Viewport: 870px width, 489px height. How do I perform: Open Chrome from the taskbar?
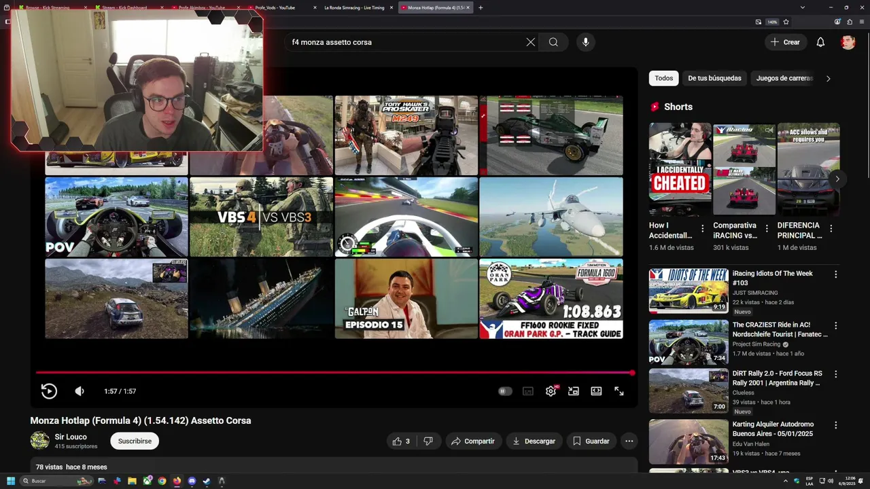162,481
